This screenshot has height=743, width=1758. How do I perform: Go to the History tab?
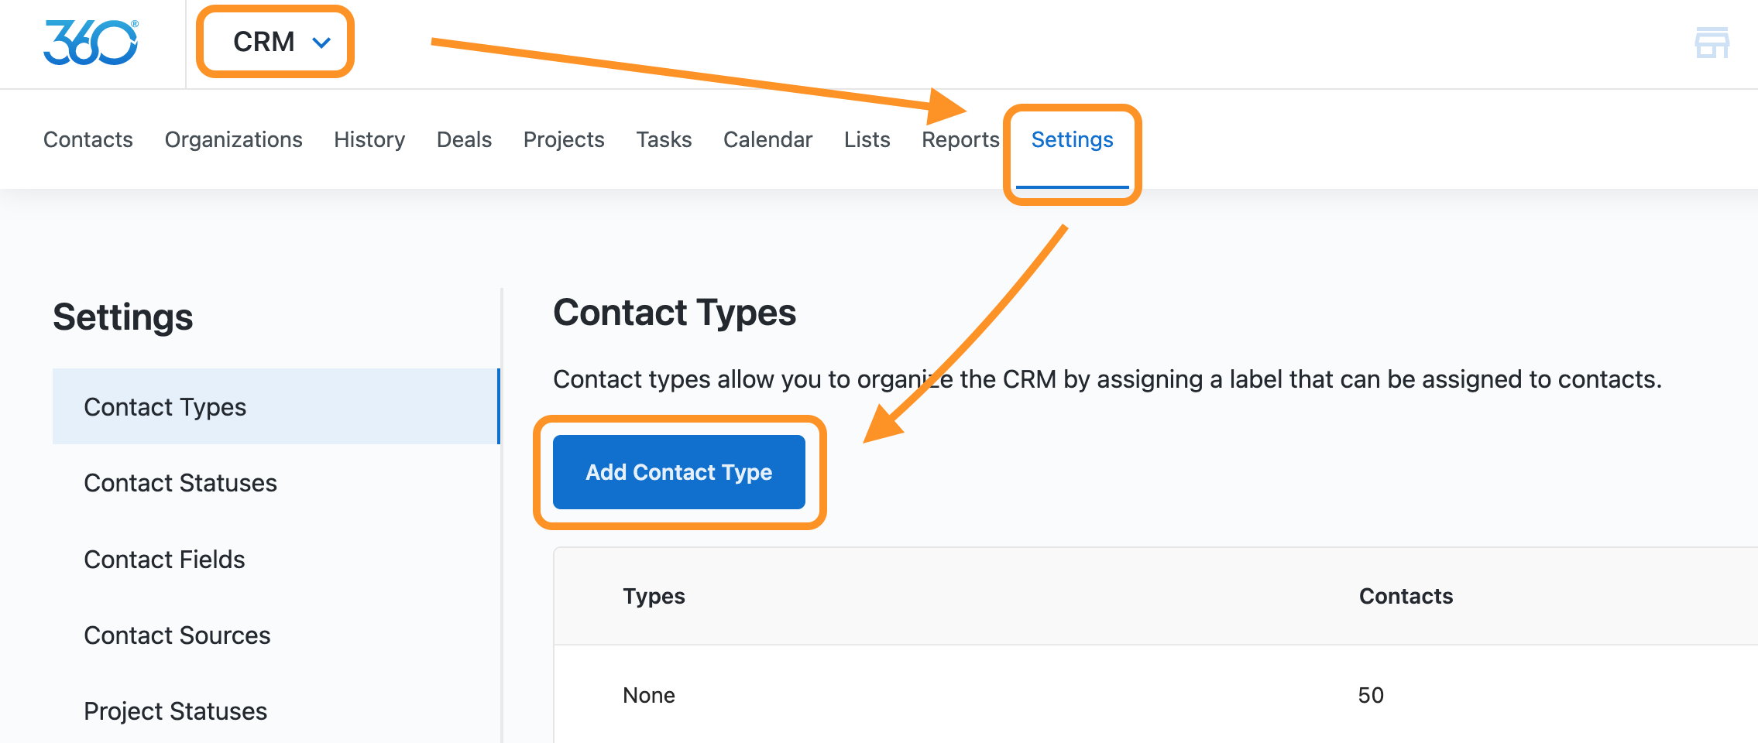(x=369, y=139)
